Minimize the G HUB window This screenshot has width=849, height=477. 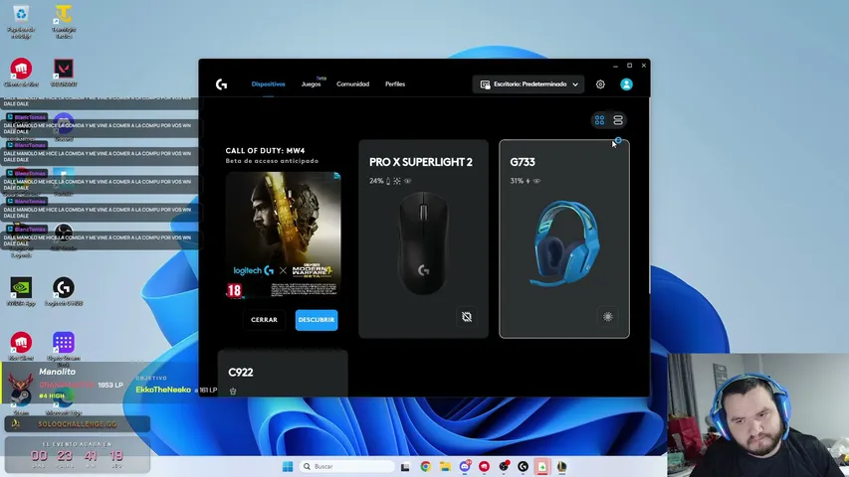click(x=615, y=66)
